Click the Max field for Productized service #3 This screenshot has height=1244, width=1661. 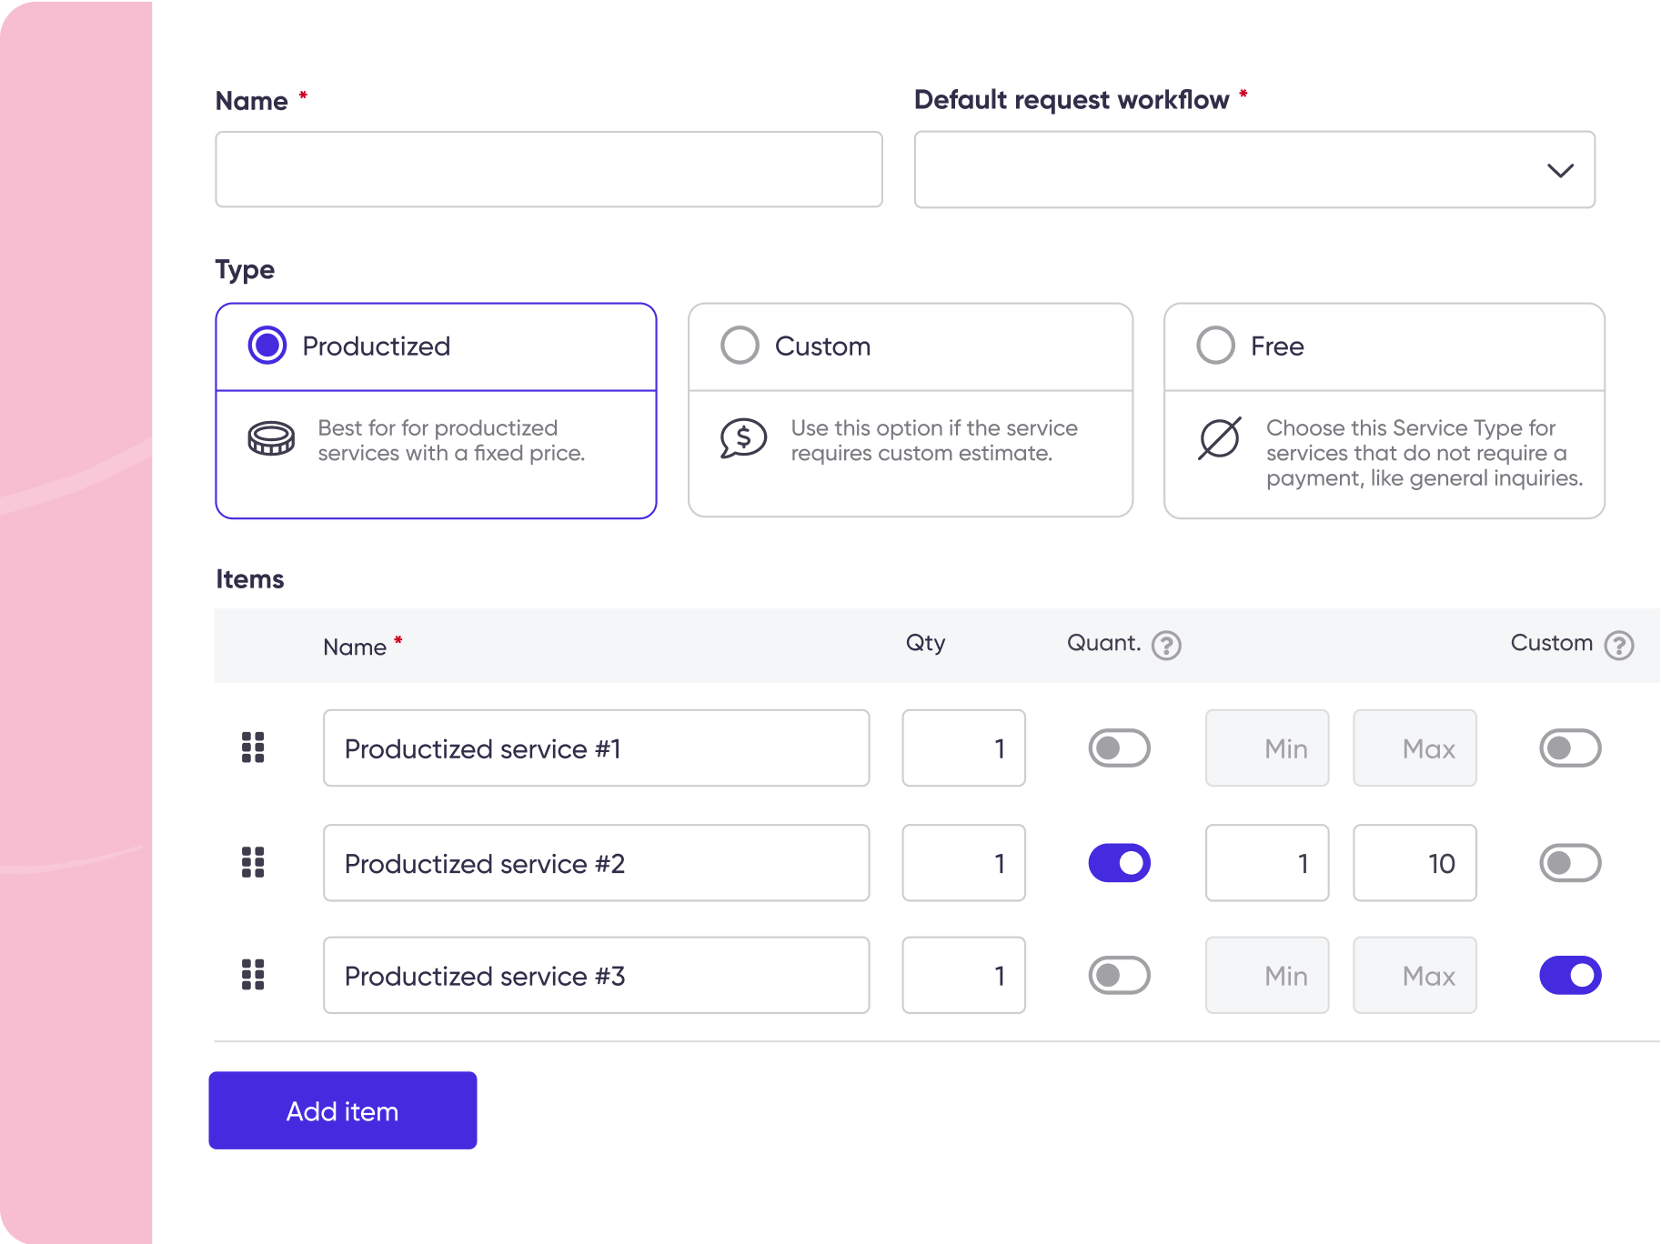(x=1414, y=975)
